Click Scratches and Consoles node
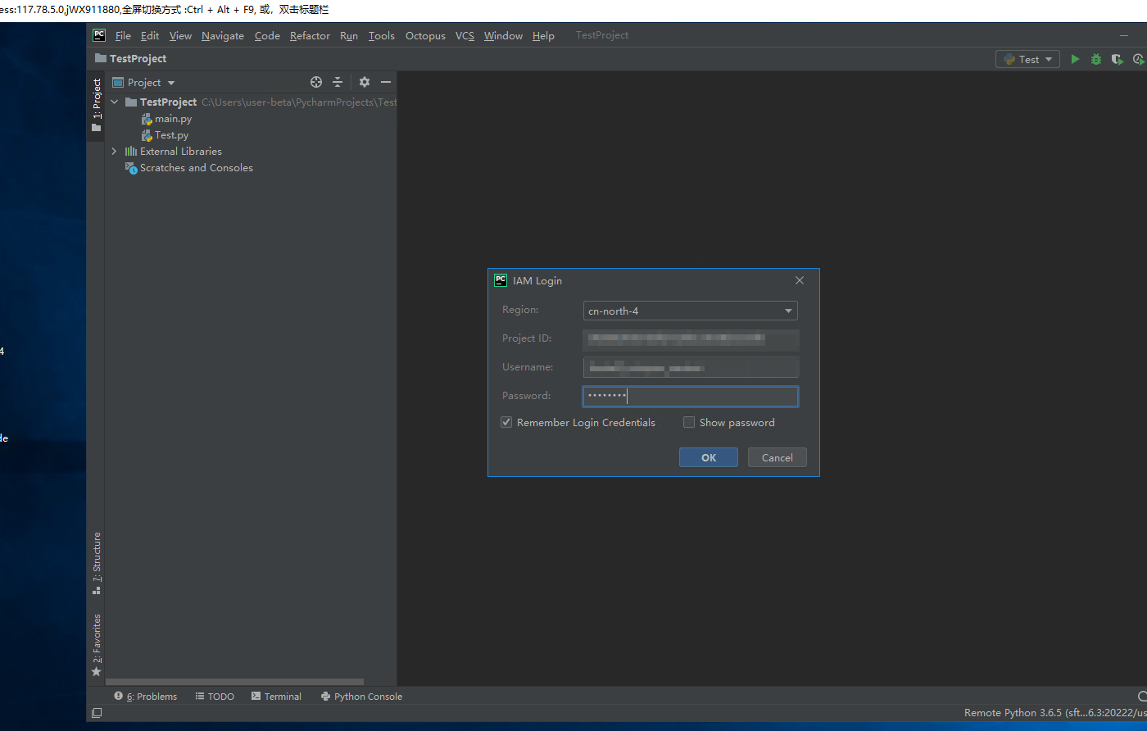This screenshot has width=1147, height=731. 196,168
